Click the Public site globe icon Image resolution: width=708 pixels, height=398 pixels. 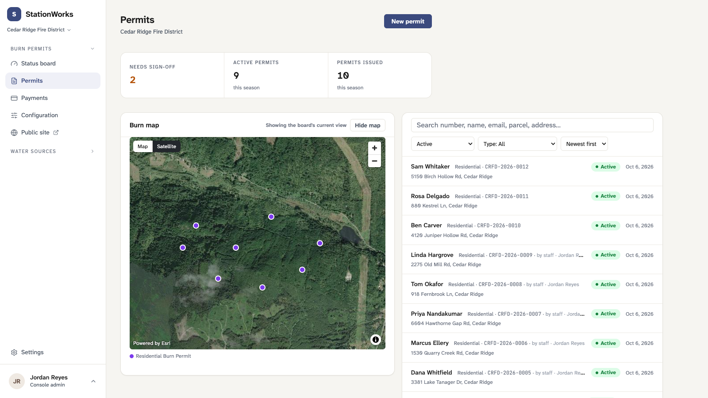pos(14,133)
